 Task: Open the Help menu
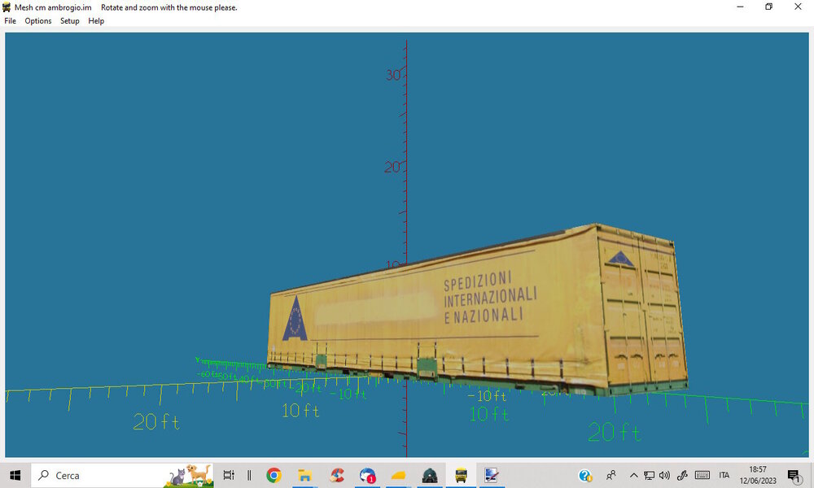point(96,21)
